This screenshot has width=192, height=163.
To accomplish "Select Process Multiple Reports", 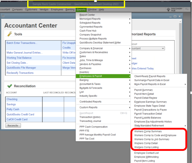I will tap(93, 39).
